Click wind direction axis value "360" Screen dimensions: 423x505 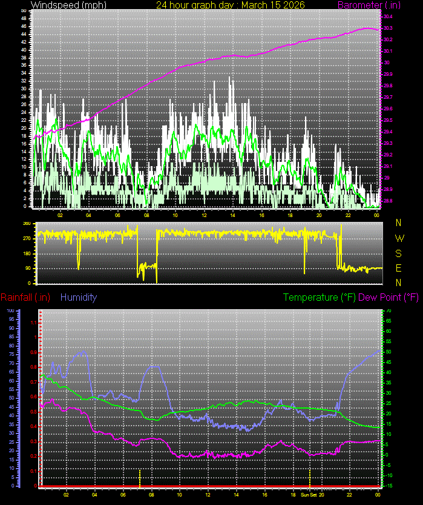[27, 223]
